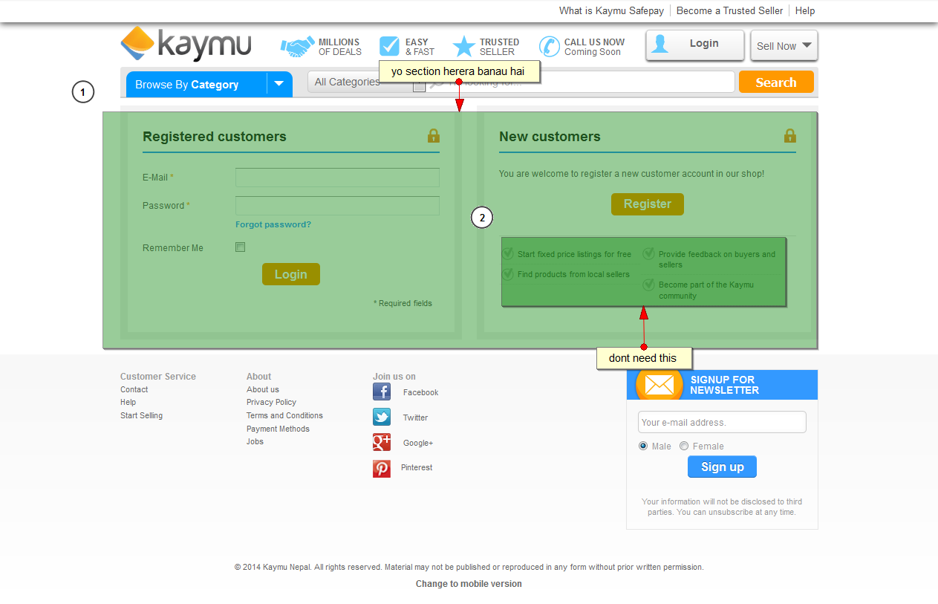Click the Call Us Now phone icon
This screenshot has width=938, height=604.
click(x=550, y=47)
